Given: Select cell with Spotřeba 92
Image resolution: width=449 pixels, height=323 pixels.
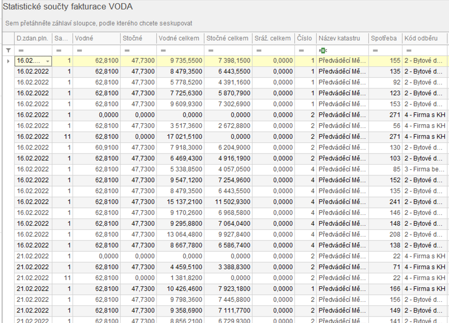Looking at the screenshot, I should pyautogui.click(x=385, y=82).
